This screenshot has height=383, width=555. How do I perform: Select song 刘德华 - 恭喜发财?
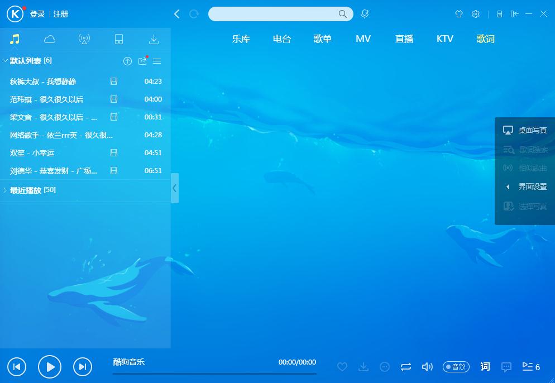point(85,171)
